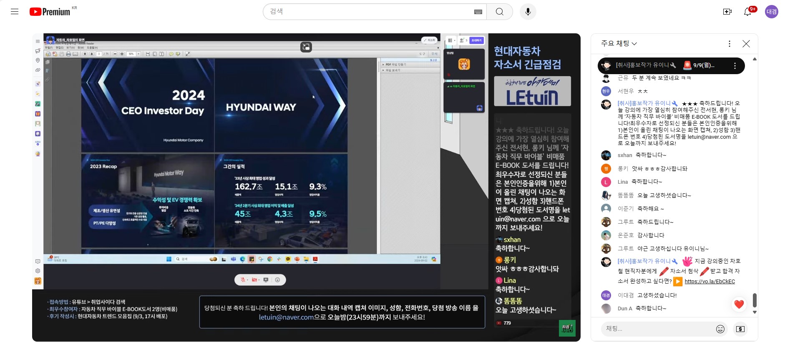This screenshot has height=342, width=790.
Task: Open notifications bell
Action: 747,12
